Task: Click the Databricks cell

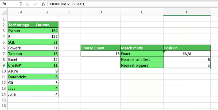Action: tap(21, 77)
